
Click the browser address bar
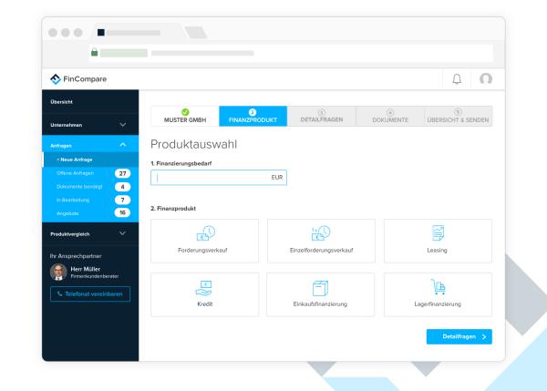[292, 53]
